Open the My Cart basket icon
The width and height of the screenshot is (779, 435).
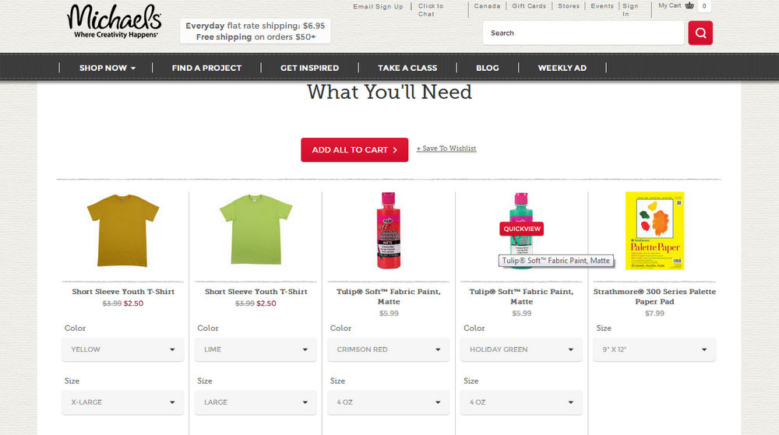point(689,5)
